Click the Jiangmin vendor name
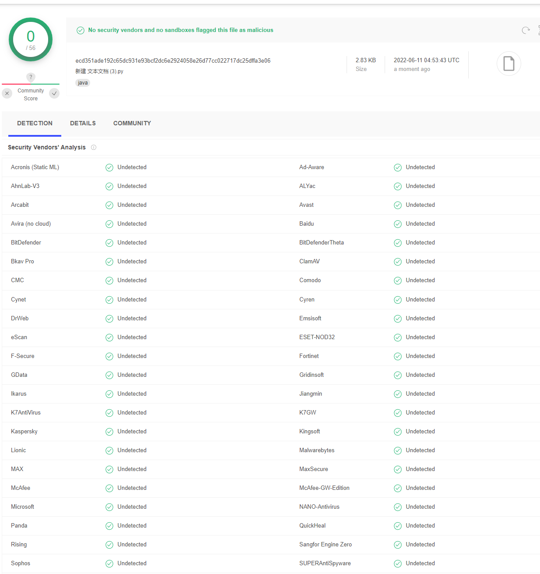This screenshot has width=540, height=574. point(311,393)
